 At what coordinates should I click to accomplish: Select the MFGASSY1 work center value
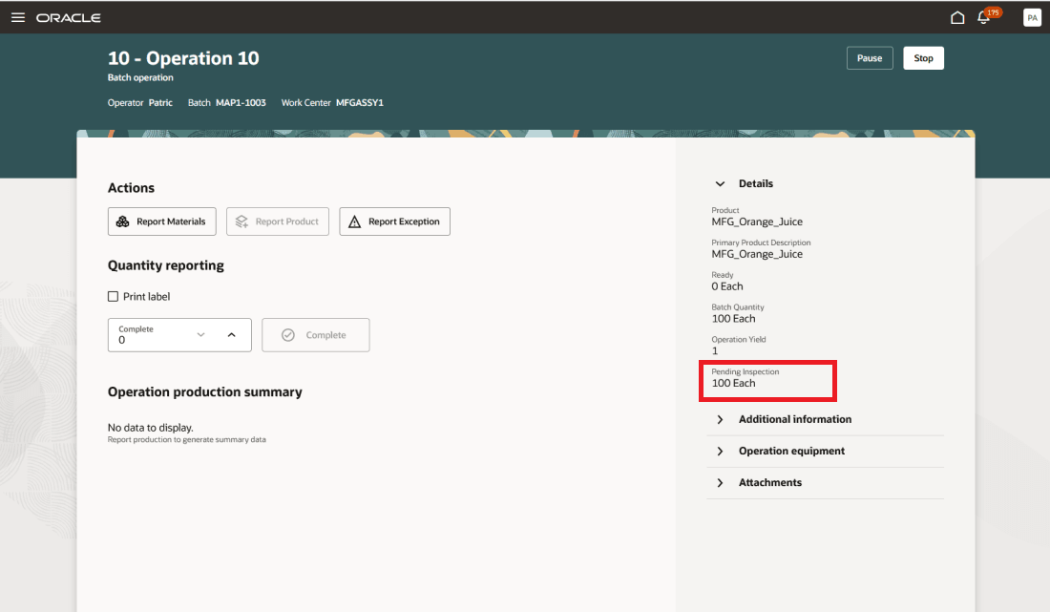tap(360, 102)
